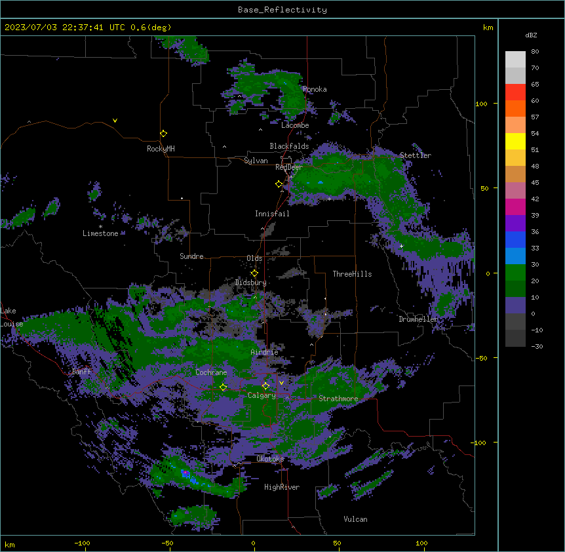
Task: Click the km unit label at bottom left
Action: click(x=10, y=544)
